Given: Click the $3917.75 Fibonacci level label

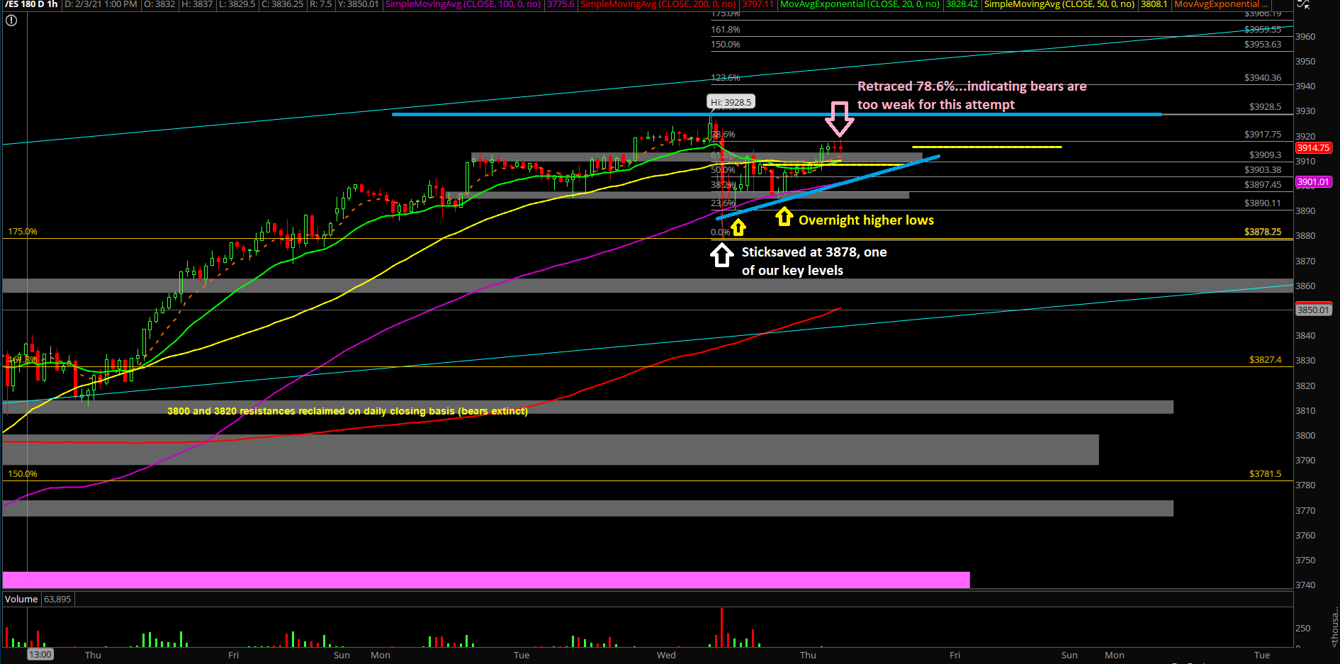Looking at the screenshot, I should coord(1263,134).
